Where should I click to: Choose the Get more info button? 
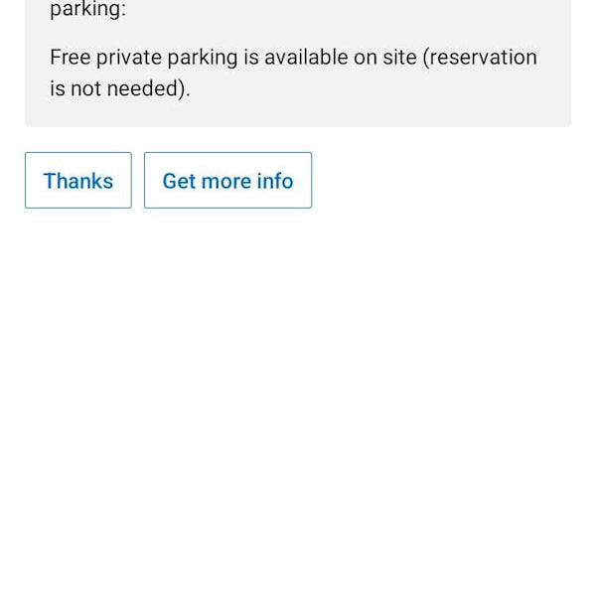[x=227, y=180]
